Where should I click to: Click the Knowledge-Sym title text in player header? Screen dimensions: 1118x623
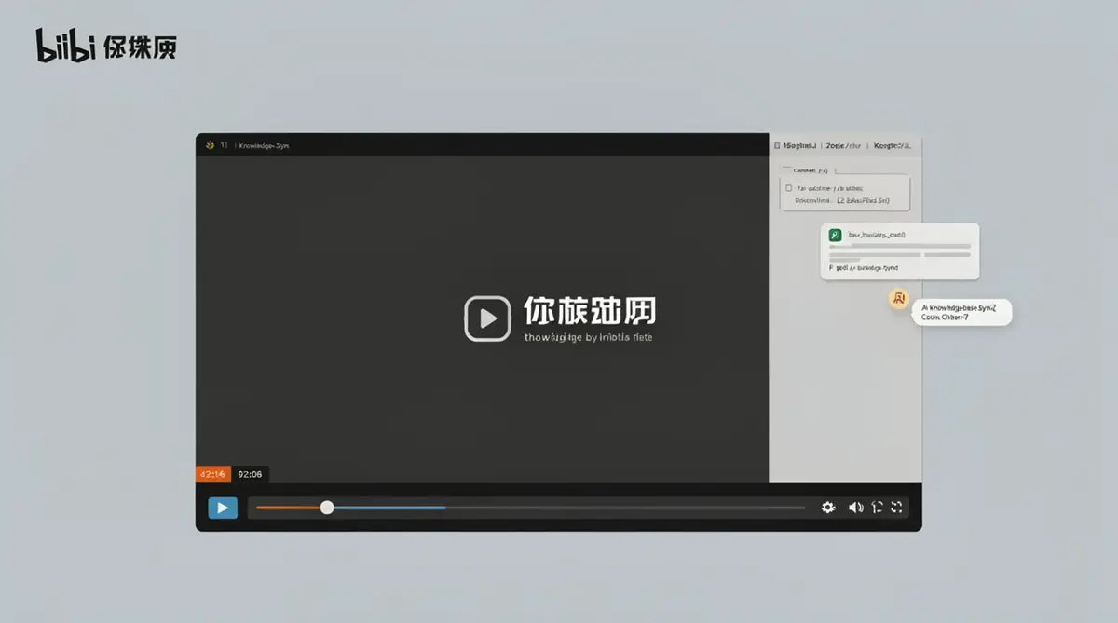[x=265, y=146]
